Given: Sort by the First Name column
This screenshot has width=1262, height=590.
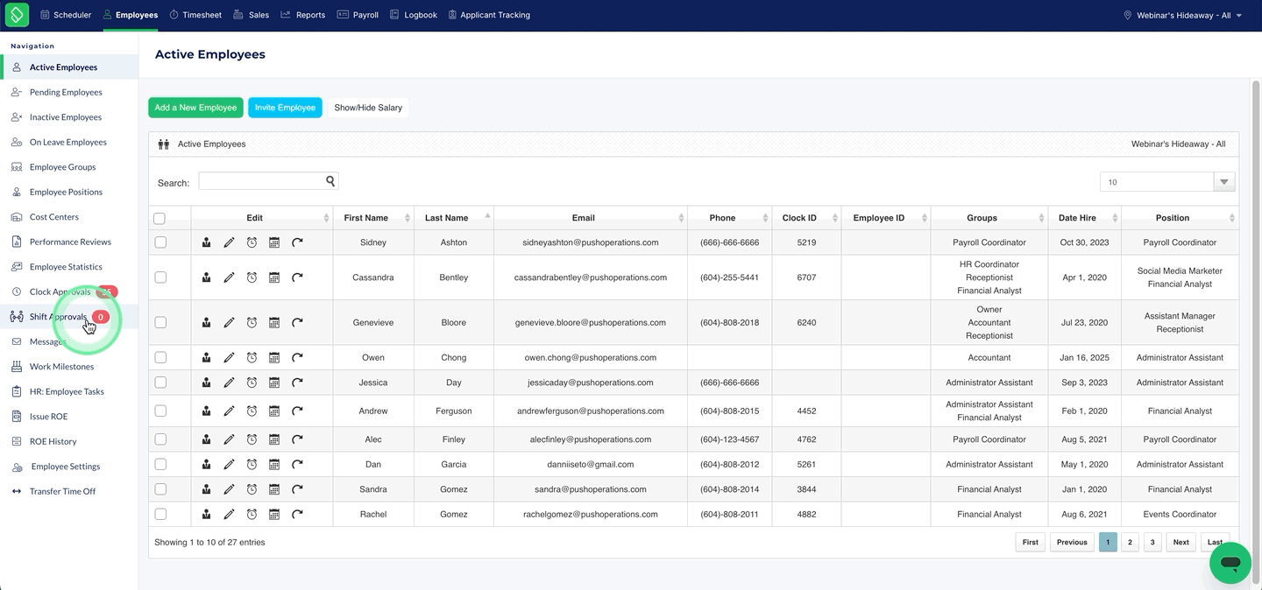Looking at the screenshot, I should point(373,218).
